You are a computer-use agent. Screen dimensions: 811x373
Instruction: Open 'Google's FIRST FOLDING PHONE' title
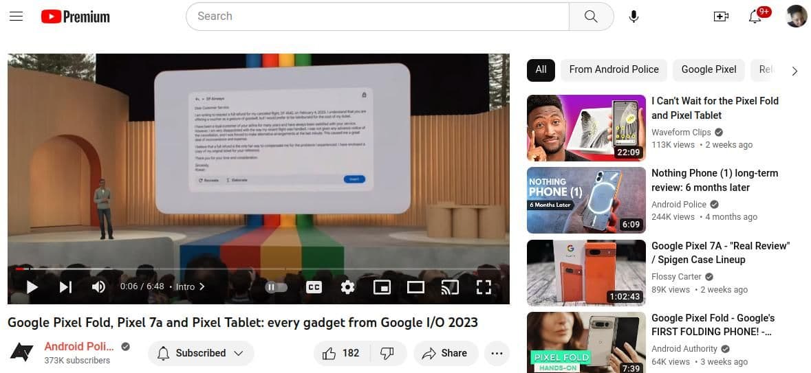coord(713,325)
